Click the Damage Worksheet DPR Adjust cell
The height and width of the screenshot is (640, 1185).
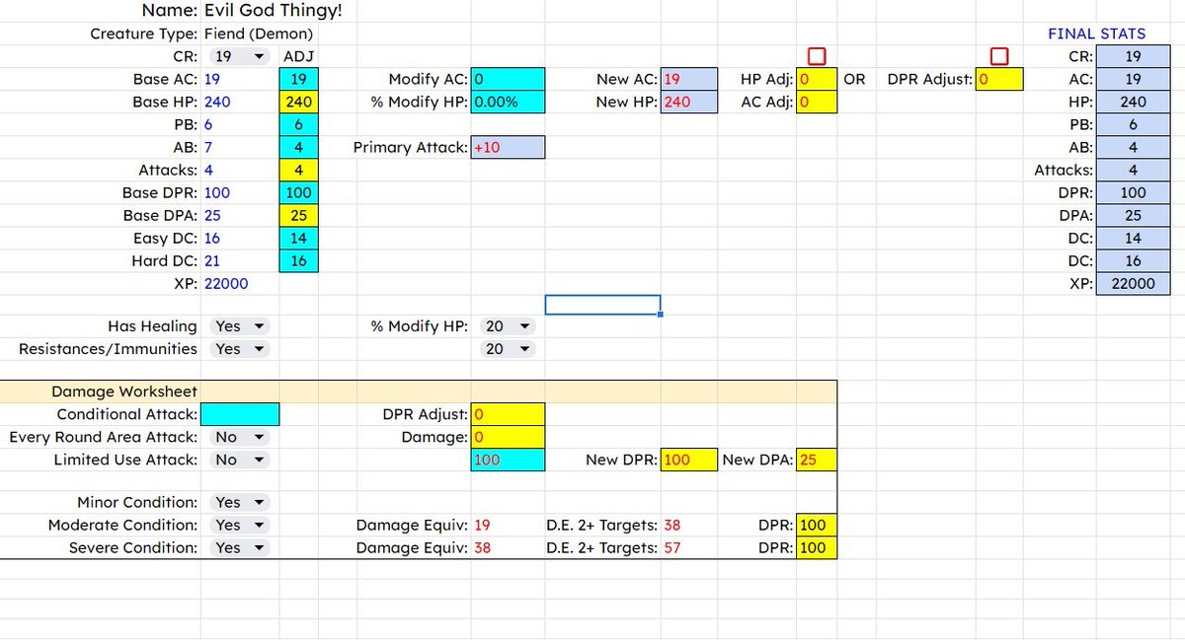coord(508,414)
